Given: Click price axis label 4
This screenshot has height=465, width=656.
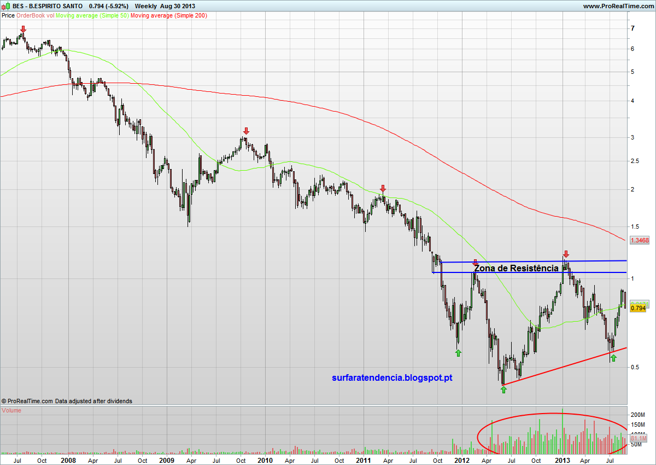Looking at the screenshot, I should [x=632, y=101].
